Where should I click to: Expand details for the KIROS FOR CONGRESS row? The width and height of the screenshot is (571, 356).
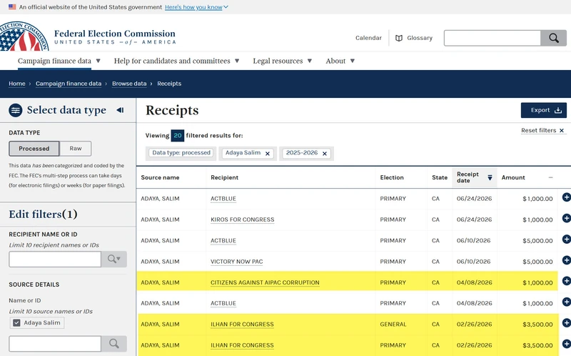(566, 218)
